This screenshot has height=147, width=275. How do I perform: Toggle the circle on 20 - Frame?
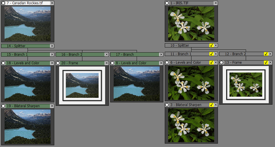(x=58, y=63)
